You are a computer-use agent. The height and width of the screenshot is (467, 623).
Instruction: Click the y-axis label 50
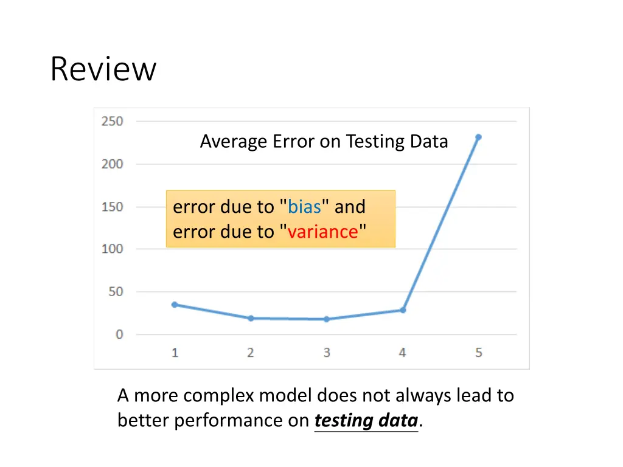[114, 292]
